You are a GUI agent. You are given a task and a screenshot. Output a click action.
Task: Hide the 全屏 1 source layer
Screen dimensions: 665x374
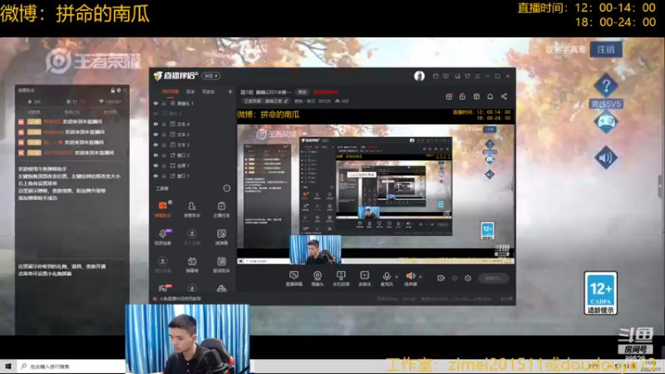[155, 165]
